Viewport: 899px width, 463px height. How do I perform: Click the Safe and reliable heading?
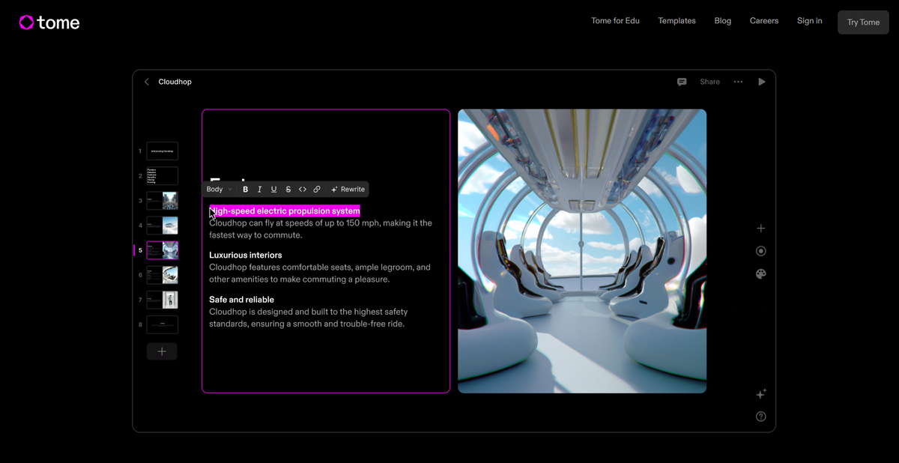coord(242,300)
